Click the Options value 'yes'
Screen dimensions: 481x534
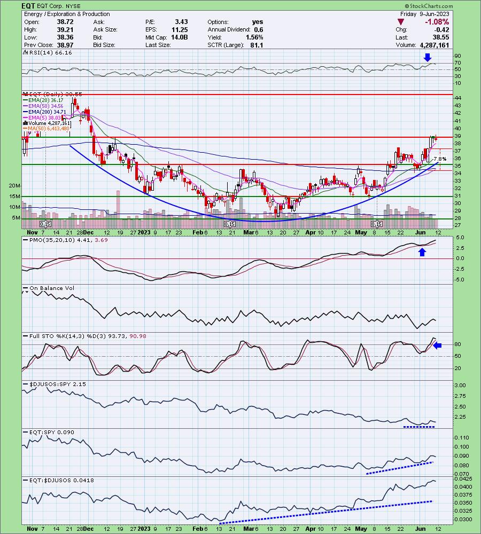coord(258,22)
